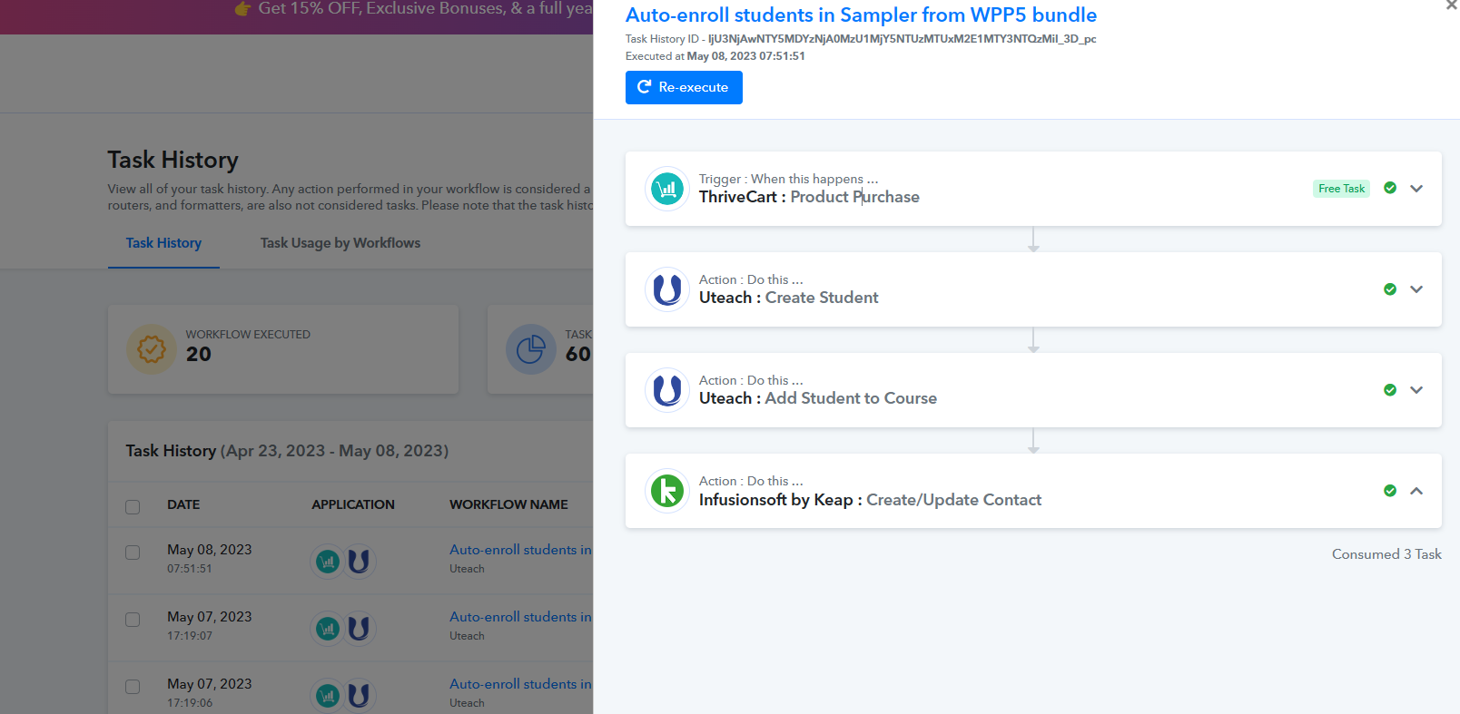Click the green check on Infusionsoft by Keap step
The width and height of the screenshot is (1460, 714).
(1390, 491)
